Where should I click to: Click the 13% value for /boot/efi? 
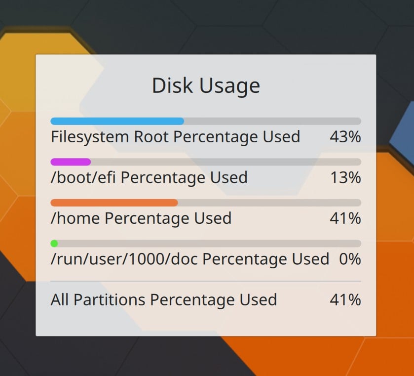click(x=346, y=177)
